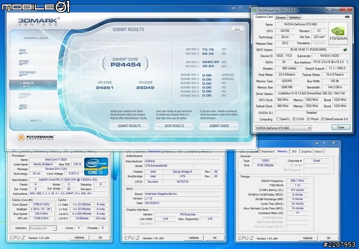Toggle the PhysX checkbox in GPU-Z
Image resolution: width=359 pixels, height=249 pixels.
pyautogui.click(x=309, y=119)
